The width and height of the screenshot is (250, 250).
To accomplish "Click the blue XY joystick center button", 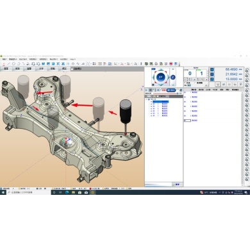I will 161,77.
